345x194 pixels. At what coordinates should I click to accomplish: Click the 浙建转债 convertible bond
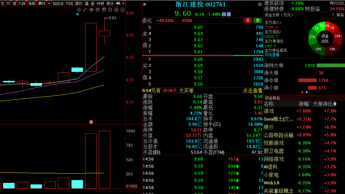pos(274,9)
